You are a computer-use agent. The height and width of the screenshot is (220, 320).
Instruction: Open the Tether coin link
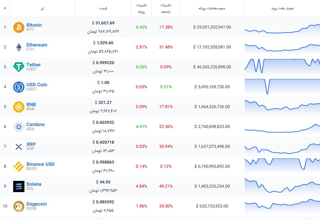click(x=33, y=65)
